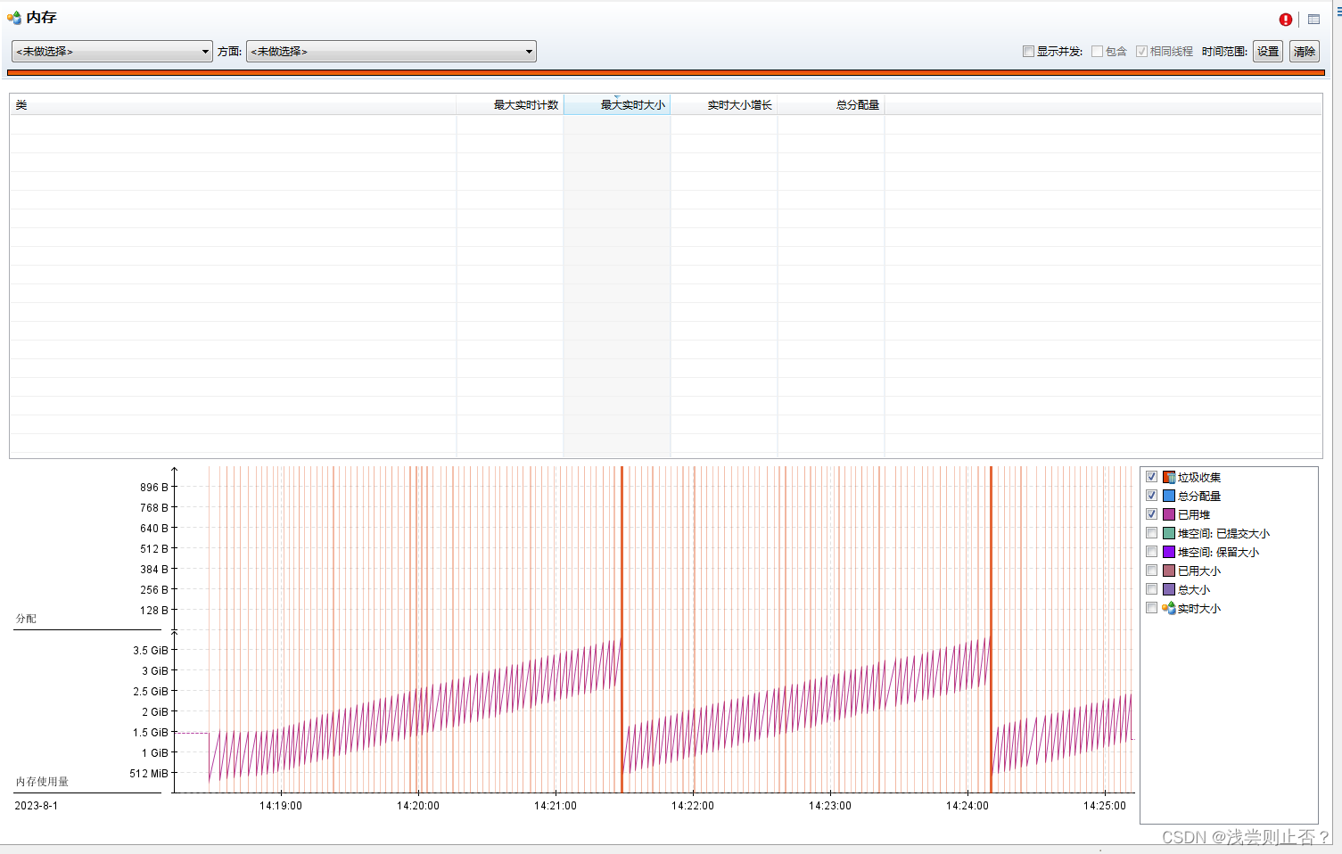The width and height of the screenshot is (1342, 854).
Task: Click the 实时大小 bean icon in the legend
Action: [1169, 608]
